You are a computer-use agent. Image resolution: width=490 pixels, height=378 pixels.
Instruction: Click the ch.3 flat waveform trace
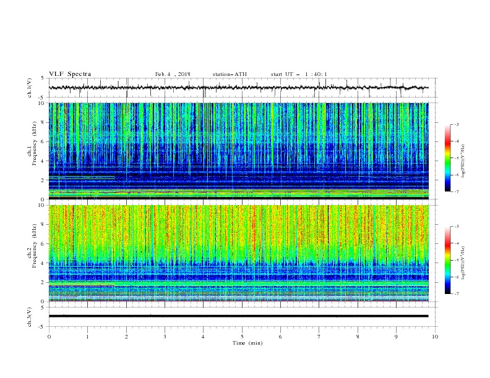coord(238,316)
